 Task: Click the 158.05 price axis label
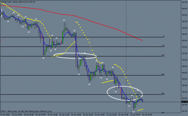point(185,98)
